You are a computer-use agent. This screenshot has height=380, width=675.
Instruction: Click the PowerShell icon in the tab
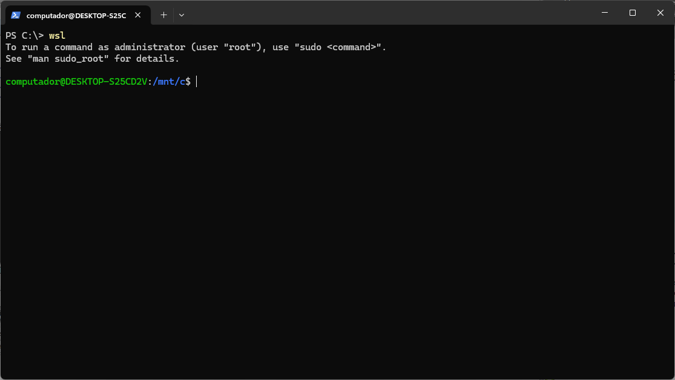pos(16,15)
